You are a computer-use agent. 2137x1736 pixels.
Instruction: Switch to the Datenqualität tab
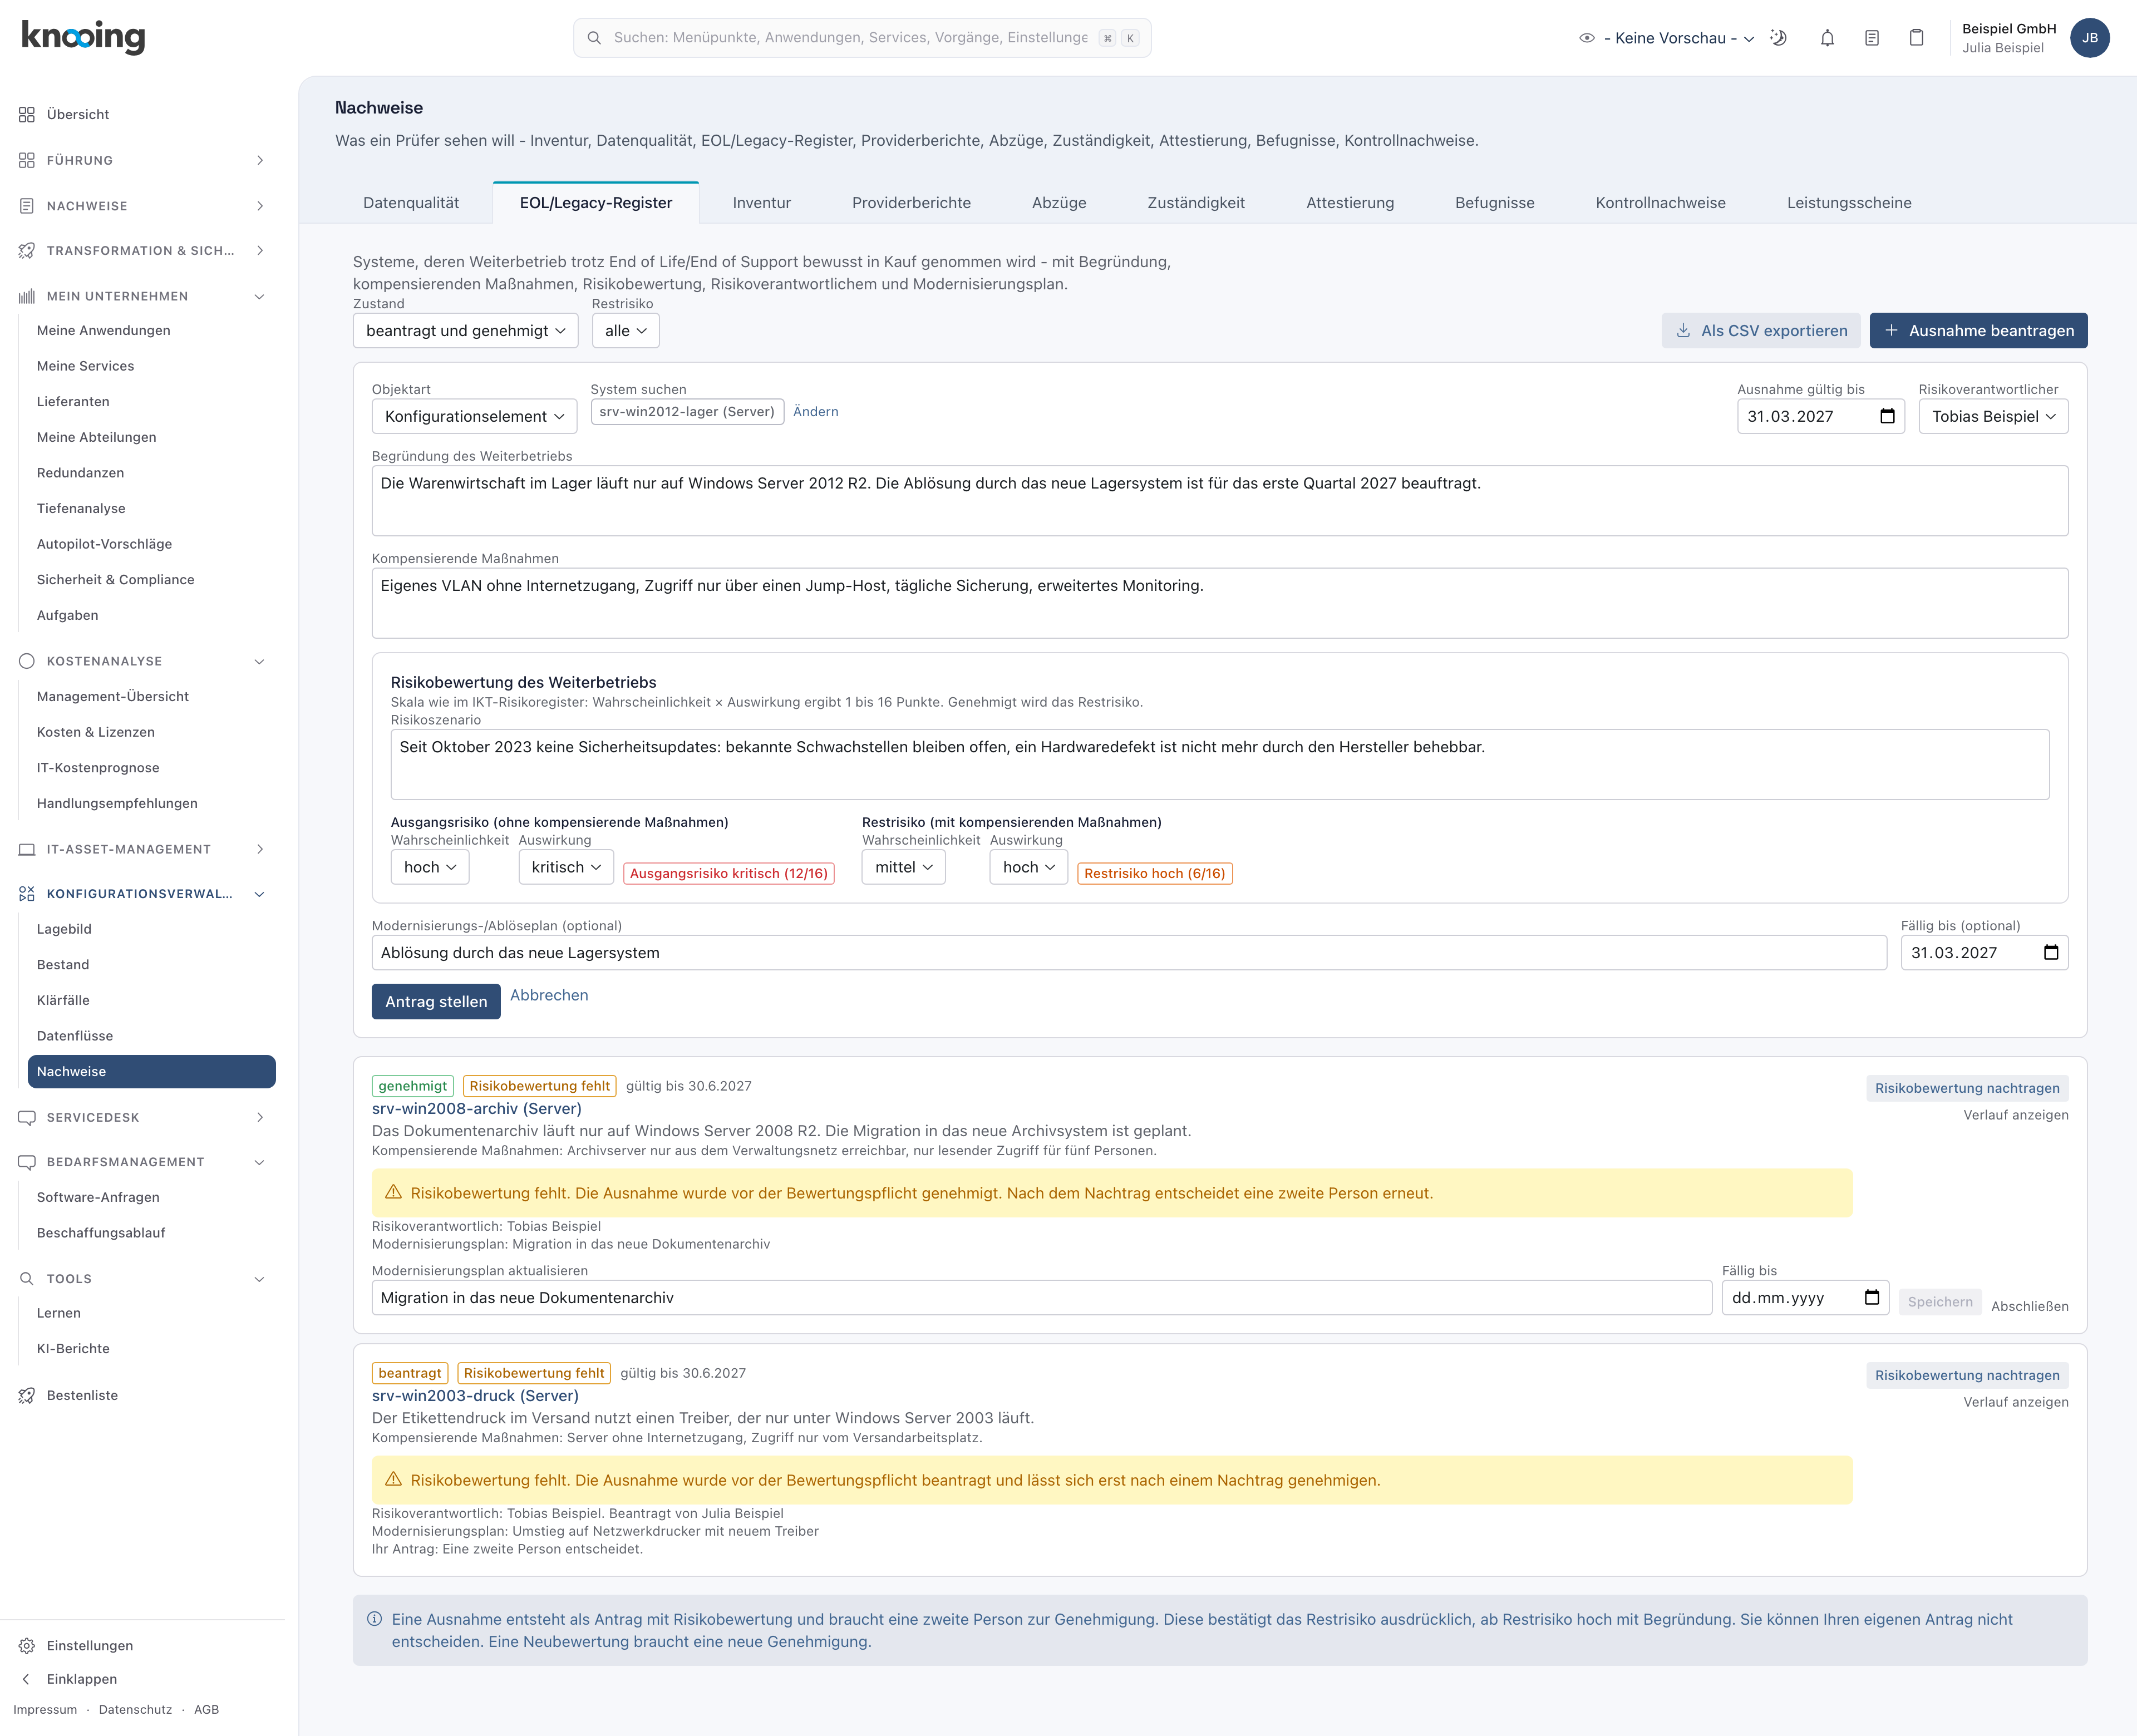[x=411, y=203]
